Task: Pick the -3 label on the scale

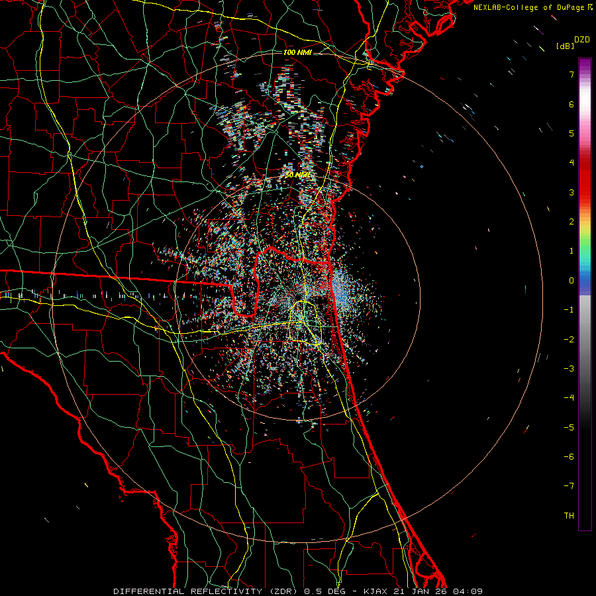Action: (x=569, y=369)
